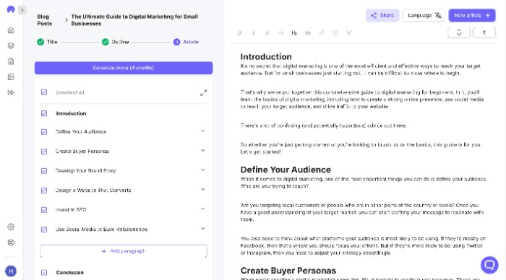506x280 pixels.
Task: Insert a link using the toolbar link icon
Action: [322, 32]
